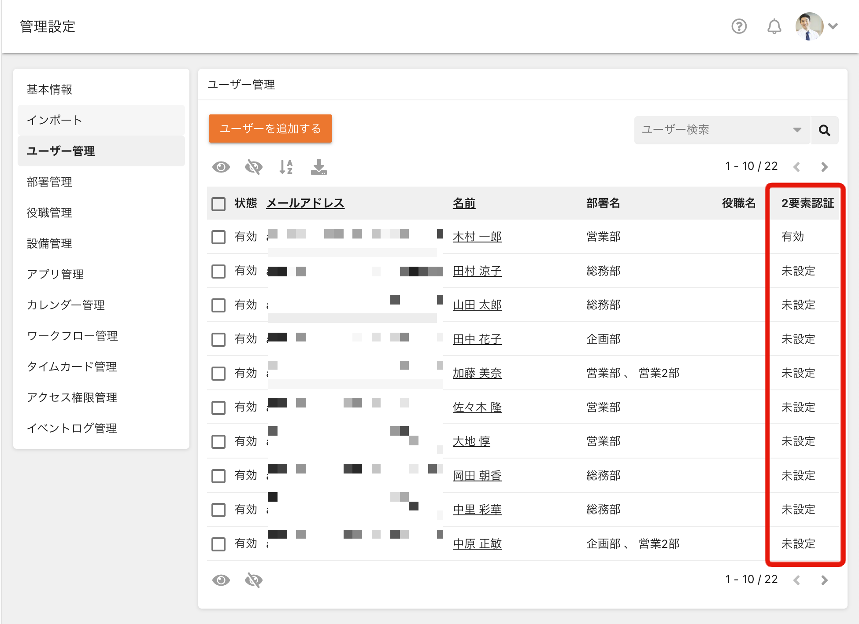Open user 木村 一郎

pyautogui.click(x=477, y=237)
